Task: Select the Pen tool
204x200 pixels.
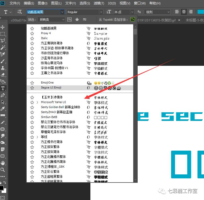Action: point(3,95)
